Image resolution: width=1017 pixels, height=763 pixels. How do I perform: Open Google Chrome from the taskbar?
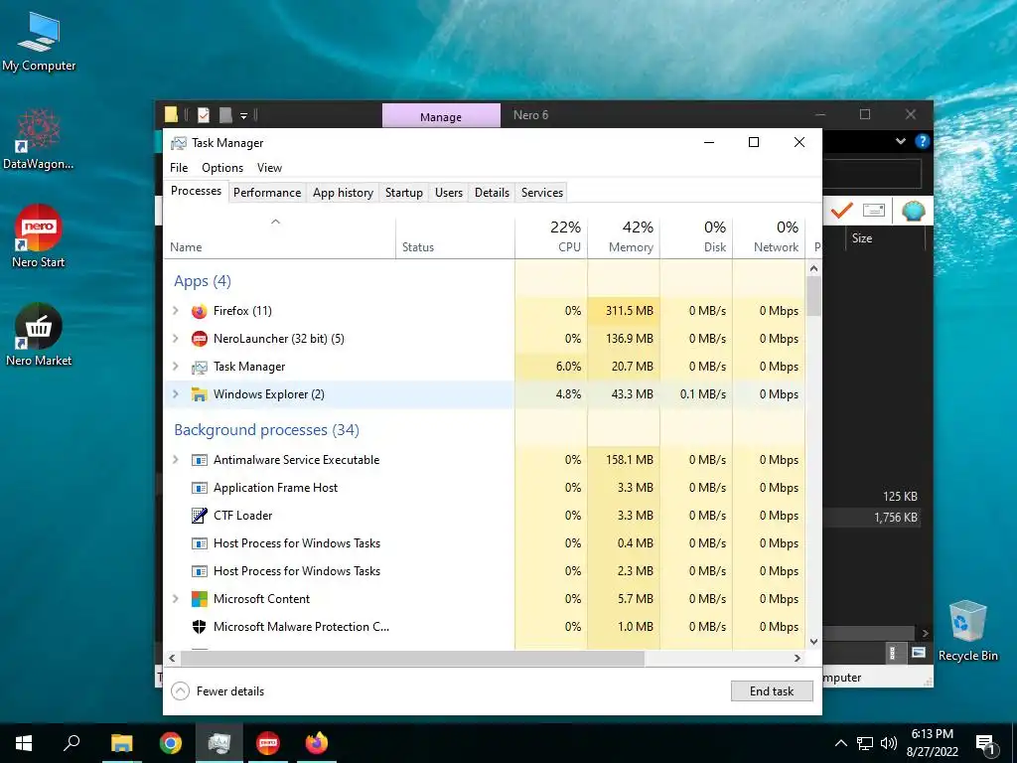(x=171, y=743)
